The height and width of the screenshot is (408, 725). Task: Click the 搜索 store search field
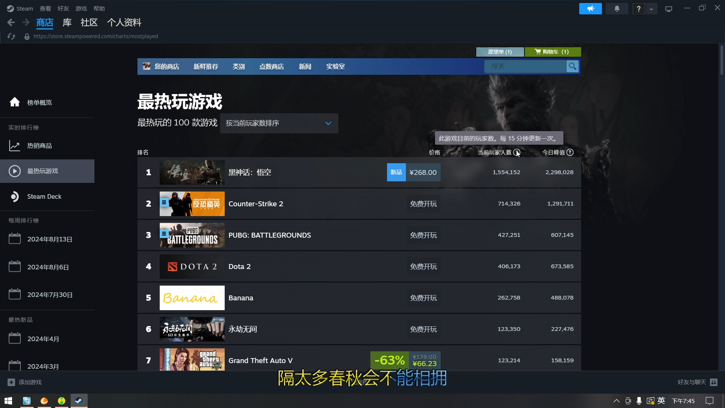tap(525, 66)
